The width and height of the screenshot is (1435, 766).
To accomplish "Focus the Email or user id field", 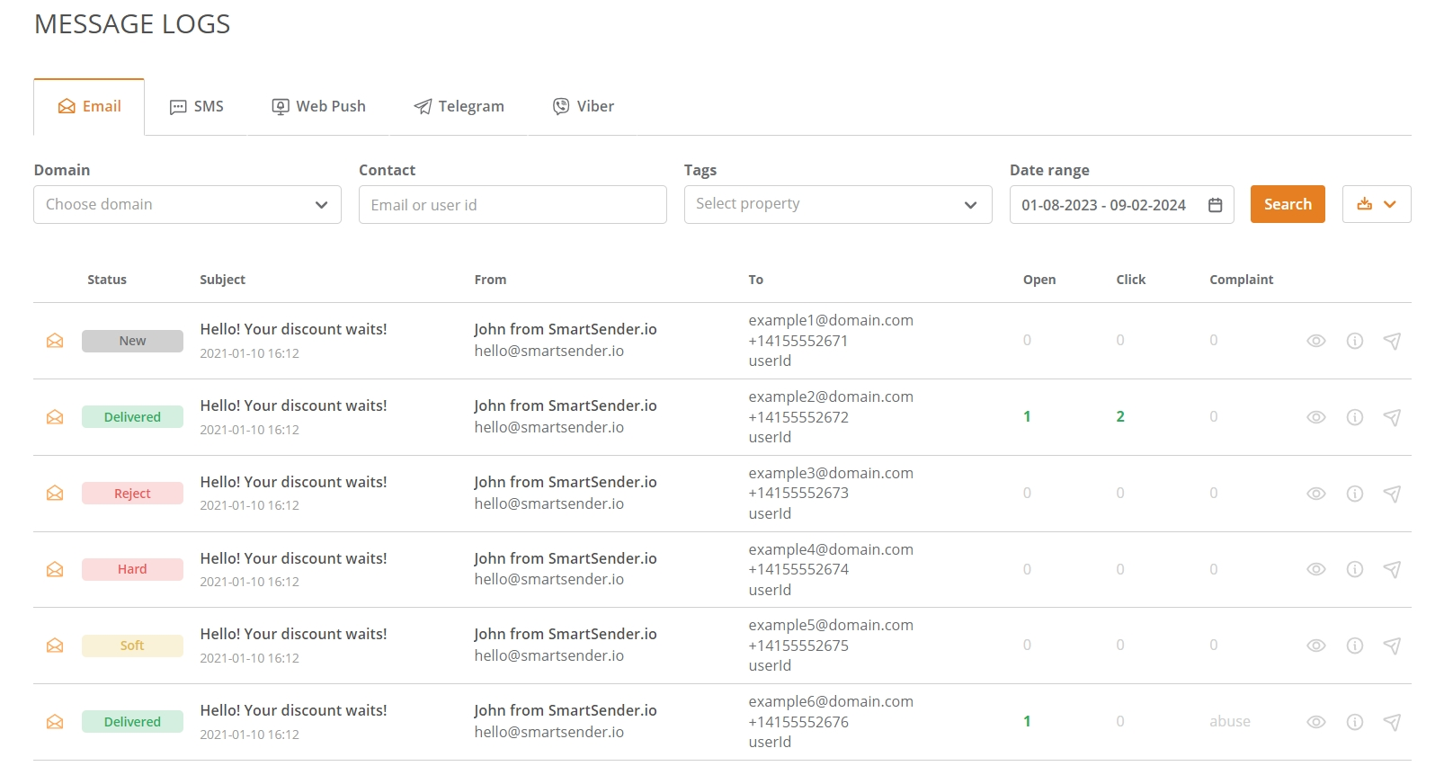I will (x=512, y=204).
